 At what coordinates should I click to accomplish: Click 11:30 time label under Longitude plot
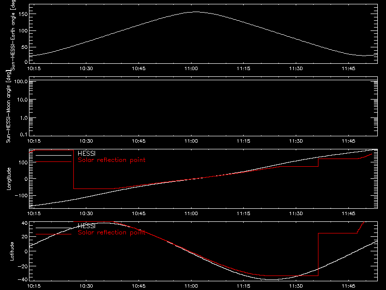tap(296, 213)
